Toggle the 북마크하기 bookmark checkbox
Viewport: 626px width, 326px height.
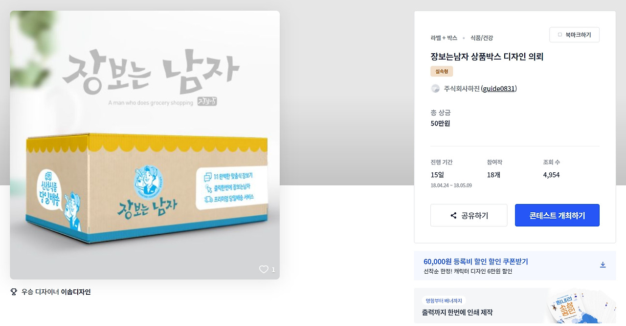click(560, 35)
